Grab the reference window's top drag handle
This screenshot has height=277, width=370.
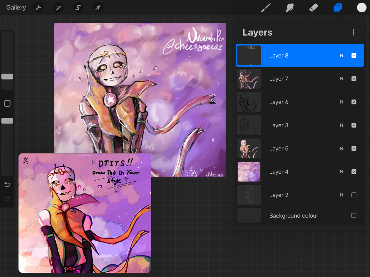pos(85,155)
